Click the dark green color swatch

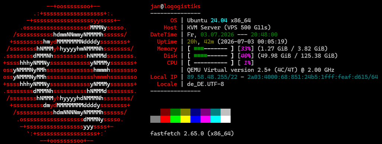click(175, 112)
